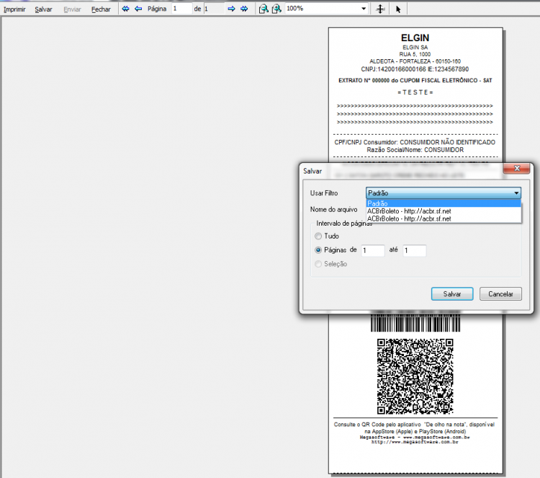Click the Cancelar button
This screenshot has width=540, height=478.
(x=500, y=294)
